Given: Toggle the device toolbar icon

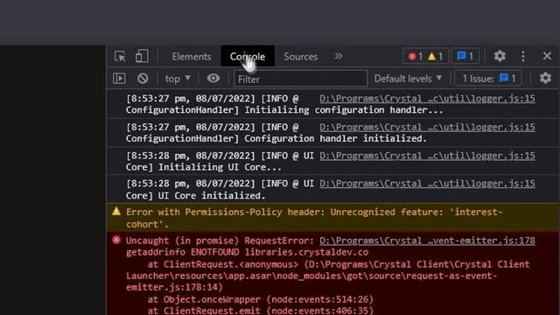Looking at the screenshot, I should 142,56.
